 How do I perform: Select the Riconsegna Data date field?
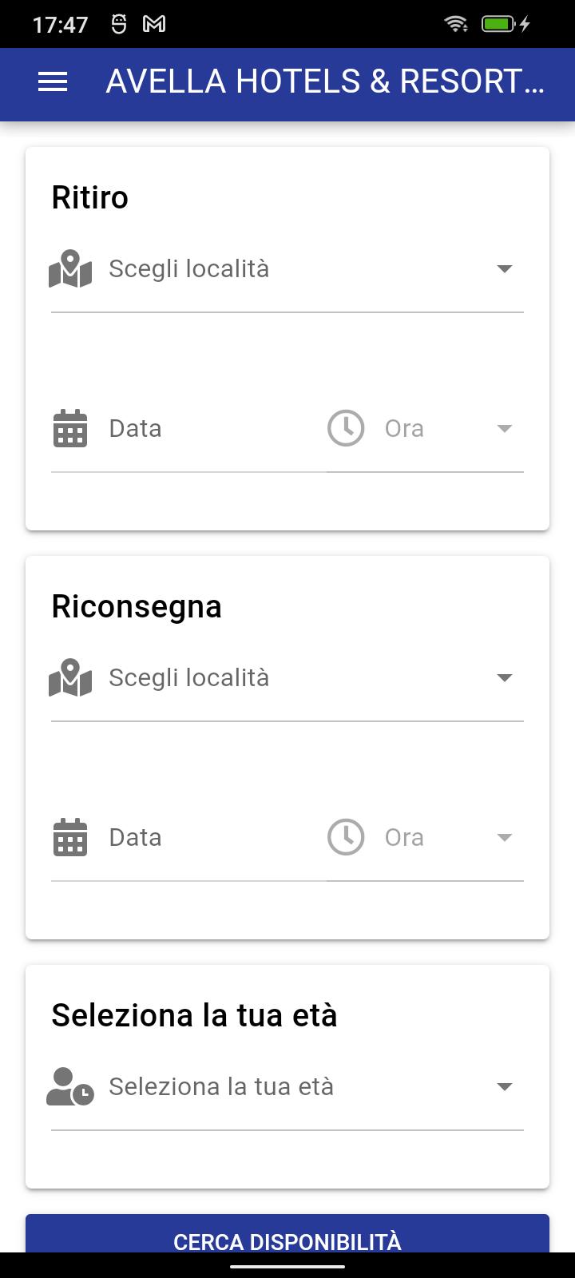tap(188, 838)
